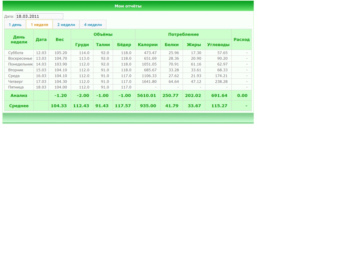Viewport: 343px width, 257px height.
Task: Click the weight value 104.30
Action: pos(61,82)
